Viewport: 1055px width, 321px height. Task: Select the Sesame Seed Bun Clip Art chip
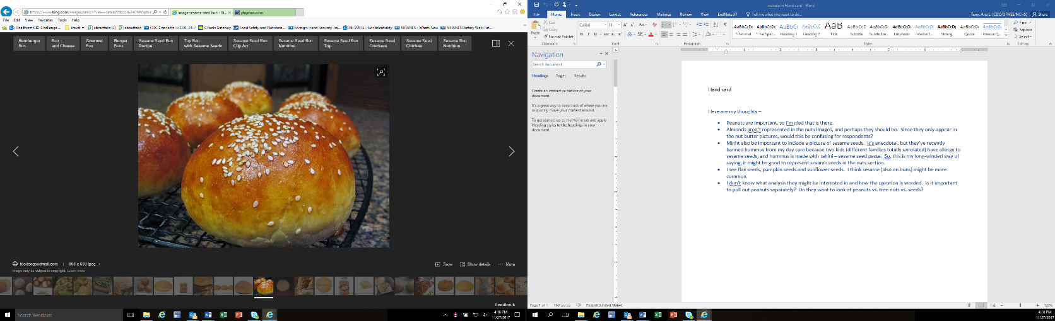pyautogui.click(x=250, y=43)
